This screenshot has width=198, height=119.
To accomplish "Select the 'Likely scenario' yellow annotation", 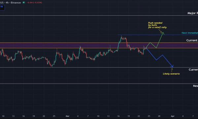I will [171, 74].
